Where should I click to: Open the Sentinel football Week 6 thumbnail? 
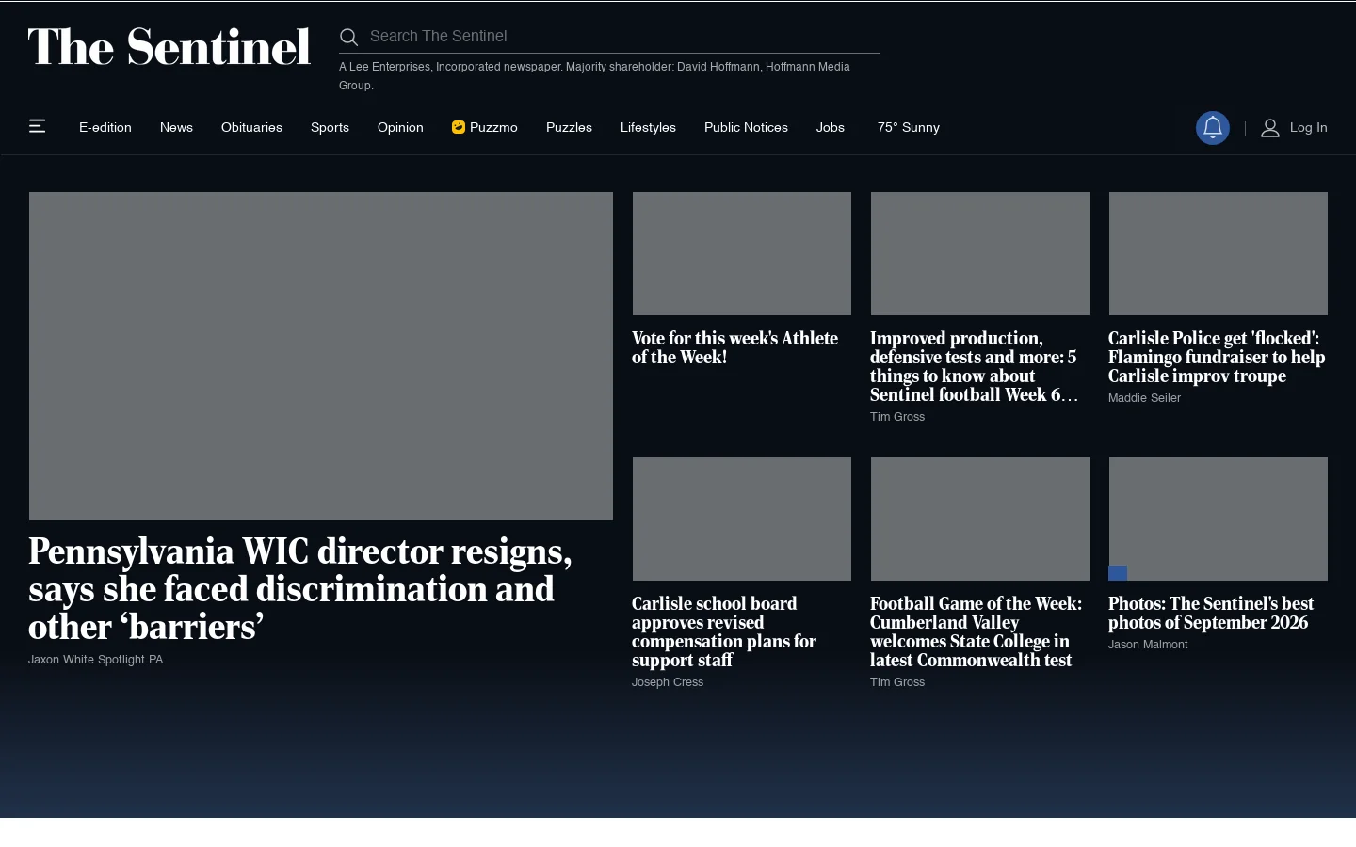[980, 253]
